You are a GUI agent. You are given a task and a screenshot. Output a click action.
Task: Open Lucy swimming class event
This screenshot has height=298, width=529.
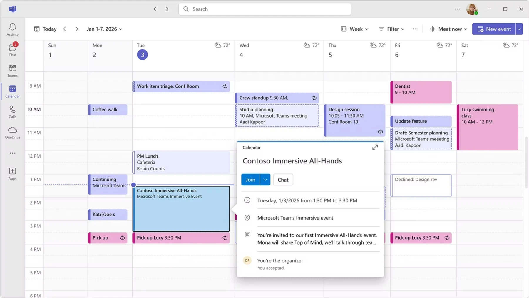pos(488,127)
